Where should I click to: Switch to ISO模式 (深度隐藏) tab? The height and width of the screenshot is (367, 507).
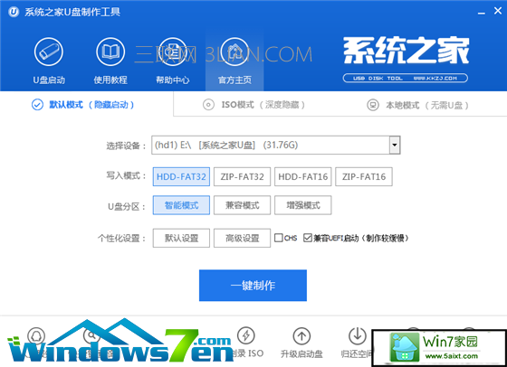pyautogui.click(x=253, y=105)
